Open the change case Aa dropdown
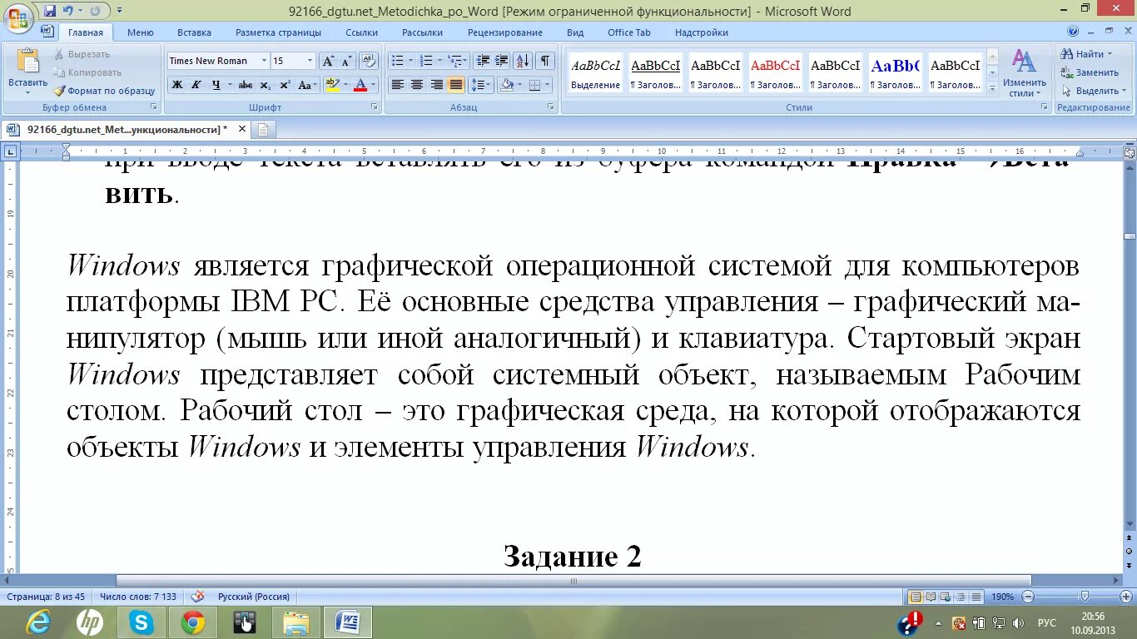The height and width of the screenshot is (639, 1137). pyautogui.click(x=307, y=85)
